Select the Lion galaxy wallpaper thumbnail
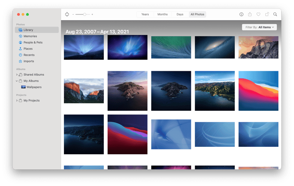The height and width of the screenshot is (186, 294). (215, 47)
